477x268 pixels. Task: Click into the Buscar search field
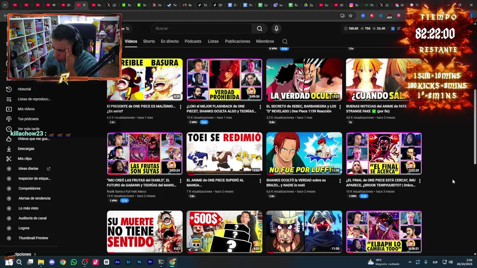201,29
